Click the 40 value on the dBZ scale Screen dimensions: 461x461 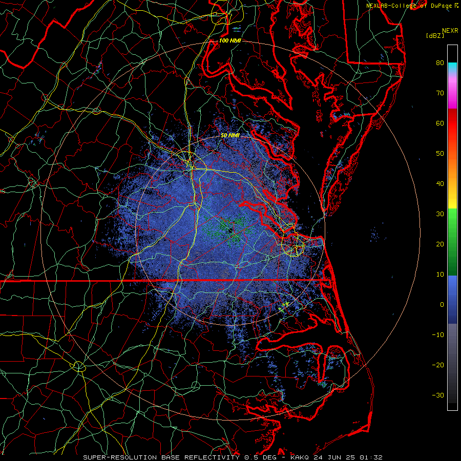440,184
